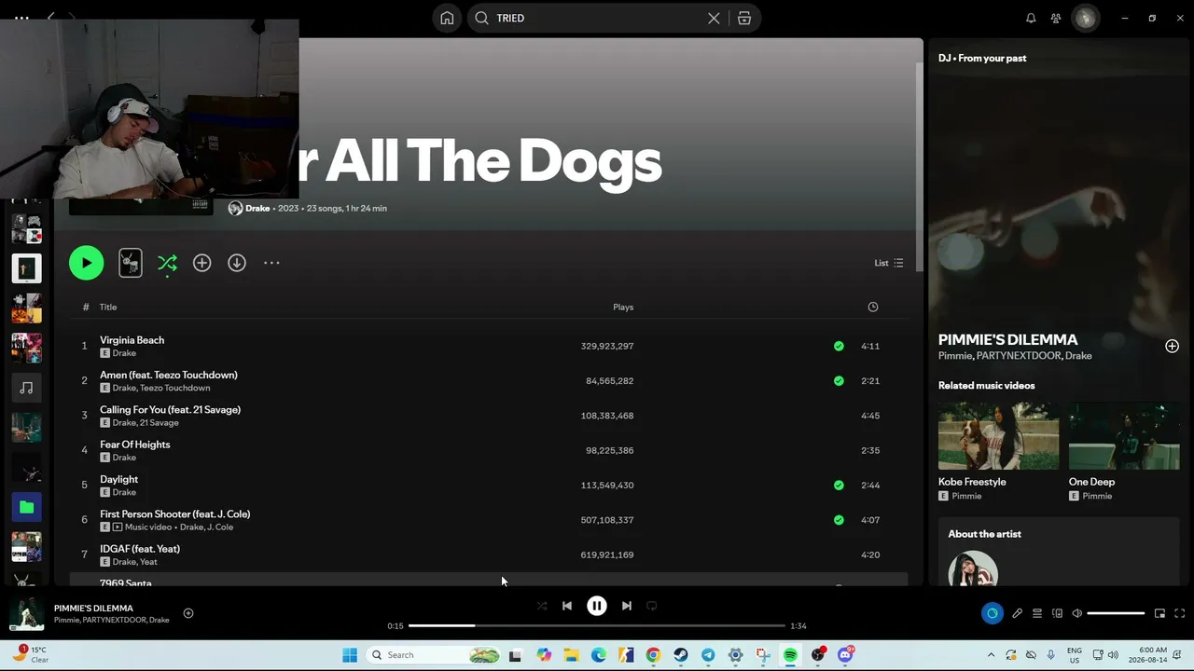The width and height of the screenshot is (1194, 671).
Task: Sort tracks by Plays column
Action: pyautogui.click(x=623, y=307)
